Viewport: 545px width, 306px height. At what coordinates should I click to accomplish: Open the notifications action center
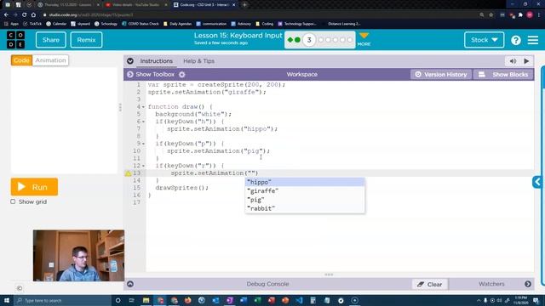pyautogui.click(x=536, y=300)
